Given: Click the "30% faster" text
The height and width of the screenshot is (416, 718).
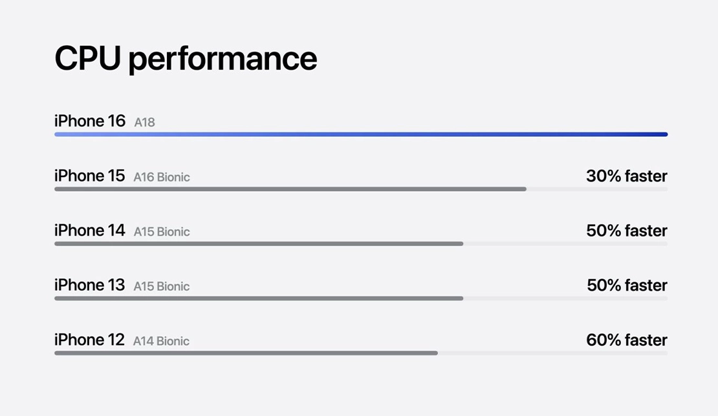Looking at the screenshot, I should pos(626,176).
